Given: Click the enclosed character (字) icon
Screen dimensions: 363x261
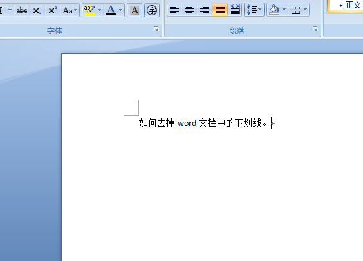Looking at the screenshot, I should pos(152,10).
